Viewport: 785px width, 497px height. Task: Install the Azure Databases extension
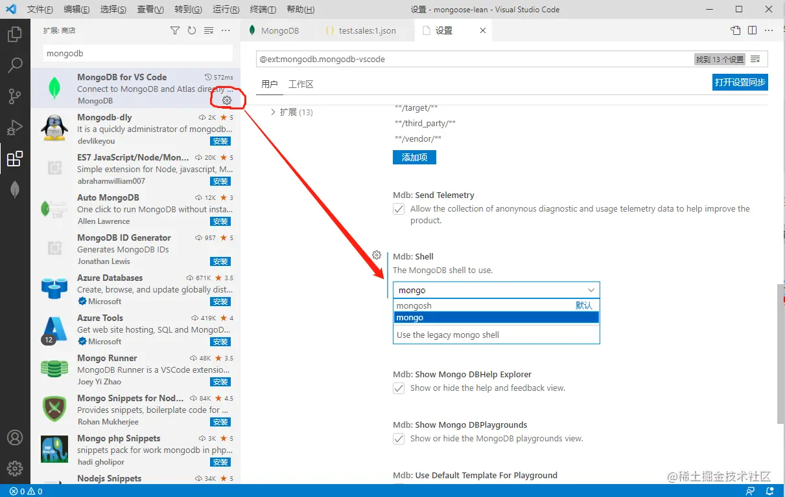(220, 302)
